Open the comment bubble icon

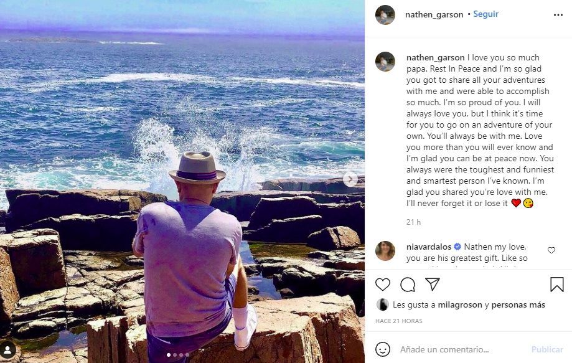click(408, 285)
